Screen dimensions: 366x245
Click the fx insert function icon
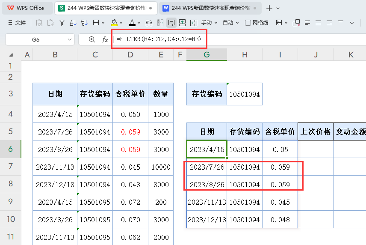point(105,39)
